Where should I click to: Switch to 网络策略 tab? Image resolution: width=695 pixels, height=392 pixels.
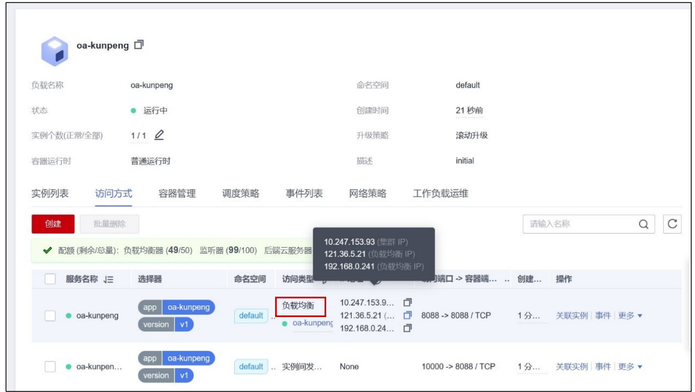[x=368, y=194]
